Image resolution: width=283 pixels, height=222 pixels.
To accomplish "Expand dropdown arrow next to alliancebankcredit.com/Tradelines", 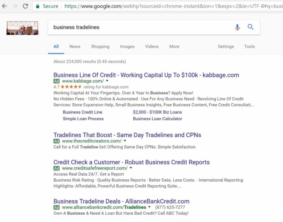I will click(x=149, y=207).
